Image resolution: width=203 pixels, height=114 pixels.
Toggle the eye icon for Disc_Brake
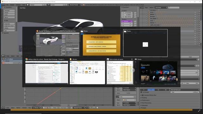click(195, 18)
